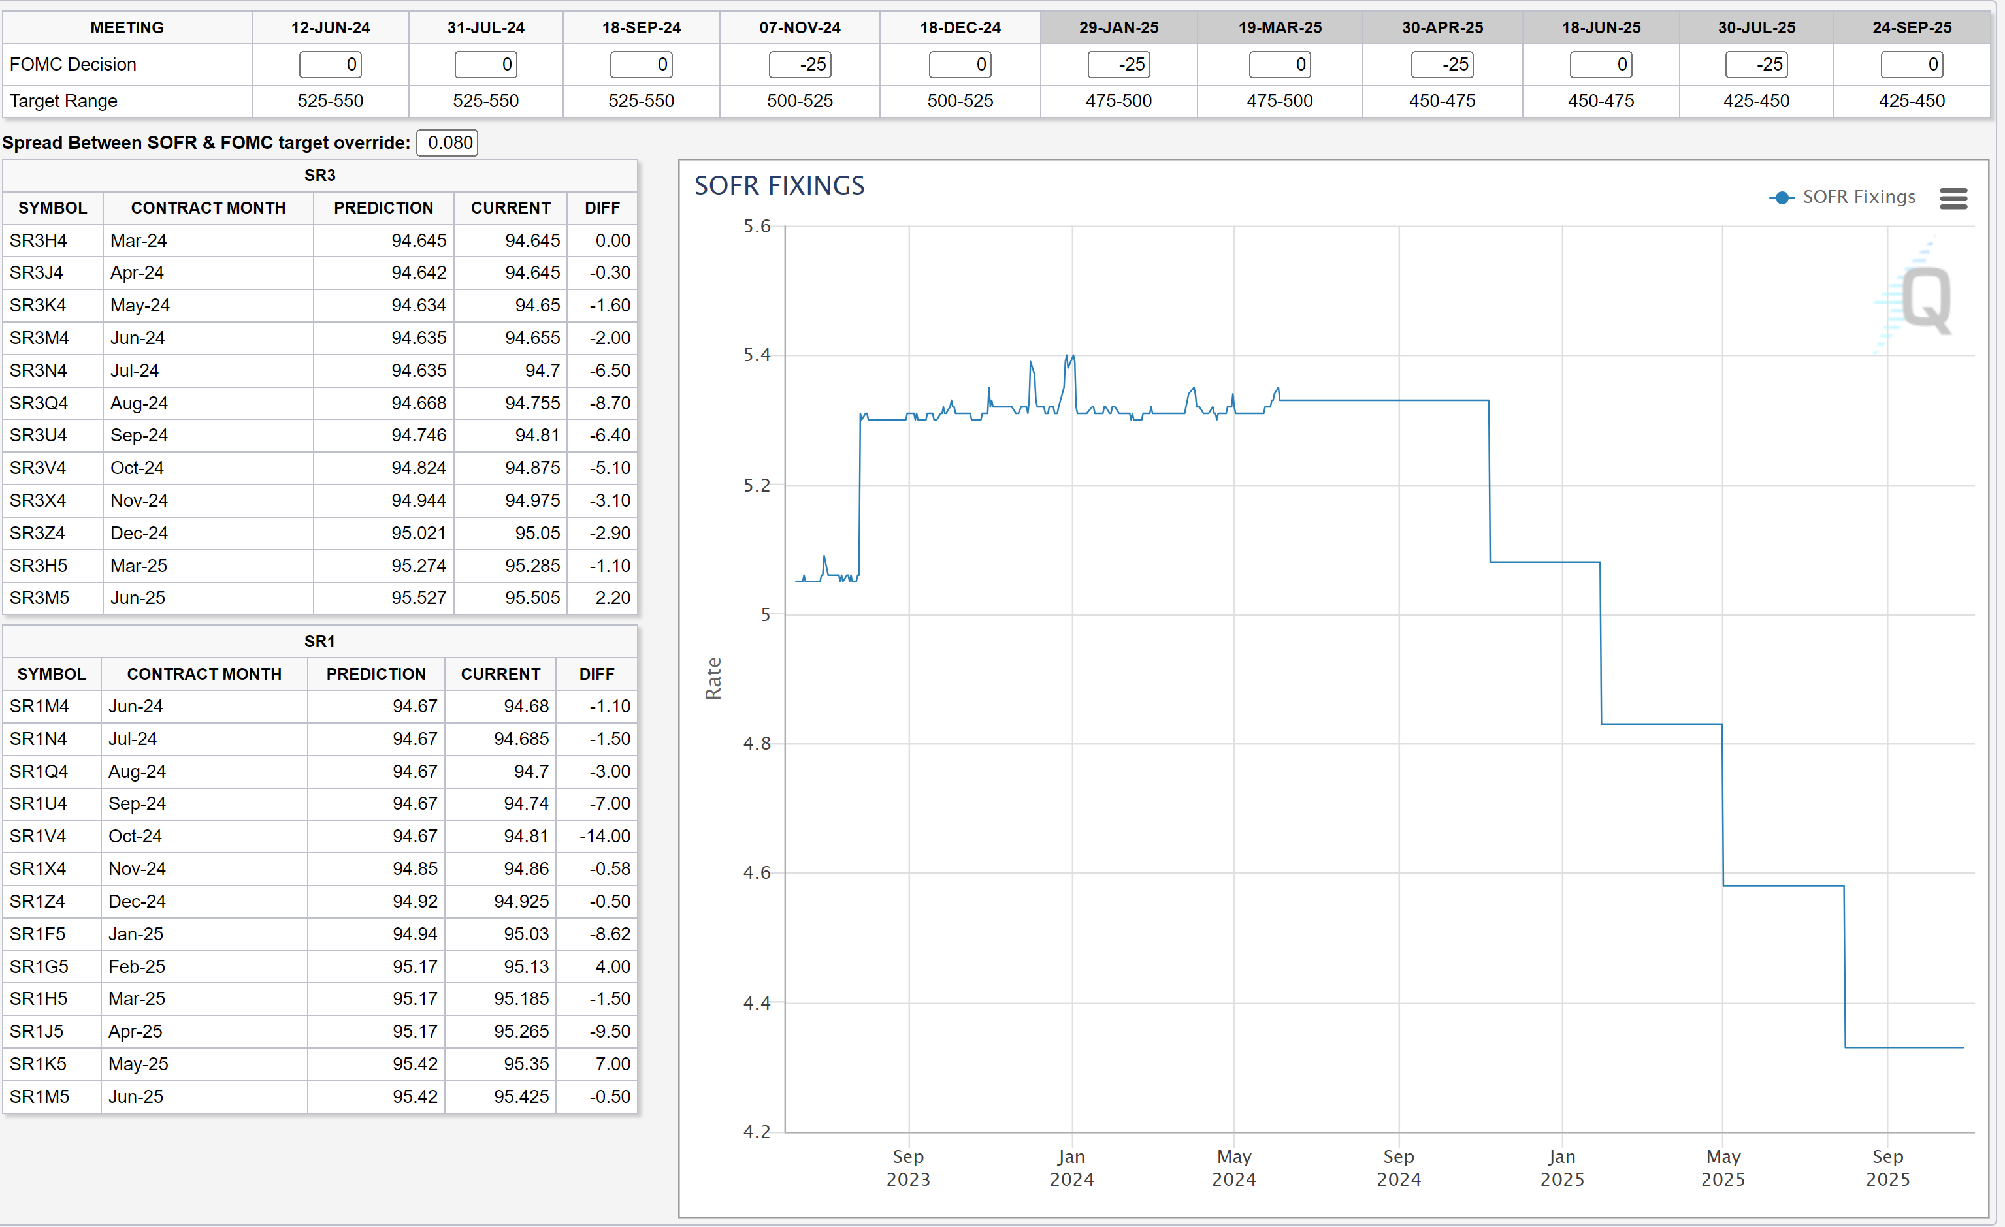Select the SR1V4 Oct-24 row symbol
Screen dimensions: 2005x1227
tap(37, 836)
